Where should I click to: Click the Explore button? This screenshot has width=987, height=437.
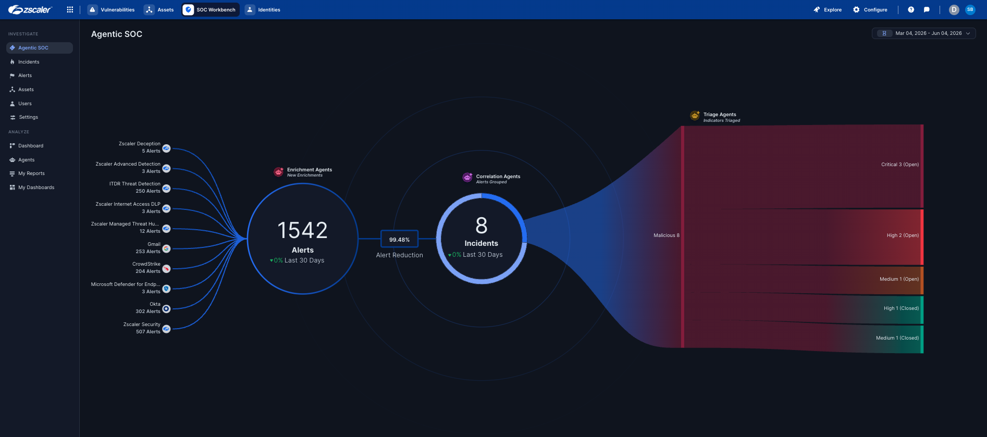coord(828,9)
